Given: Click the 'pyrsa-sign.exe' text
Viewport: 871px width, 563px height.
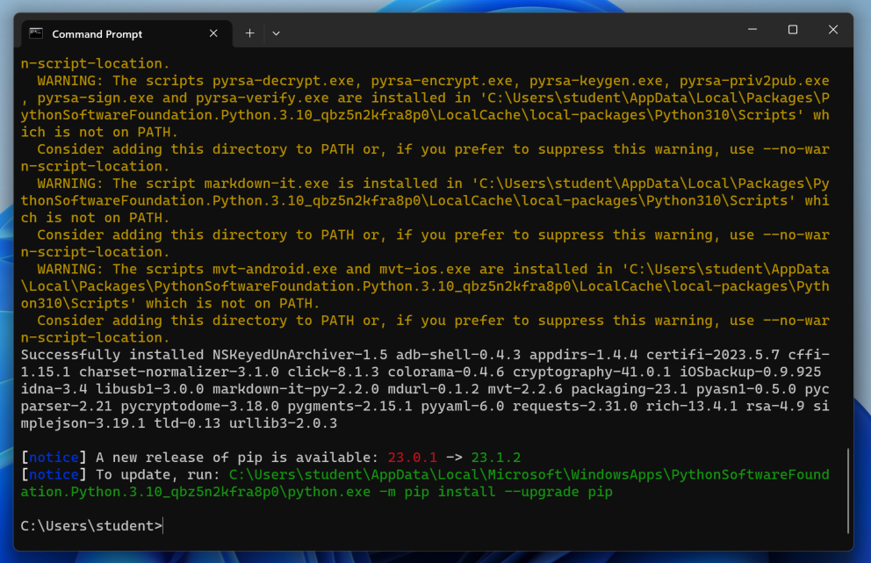Looking at the screenshot, I should pyautogui.click(x=96, y=97).
